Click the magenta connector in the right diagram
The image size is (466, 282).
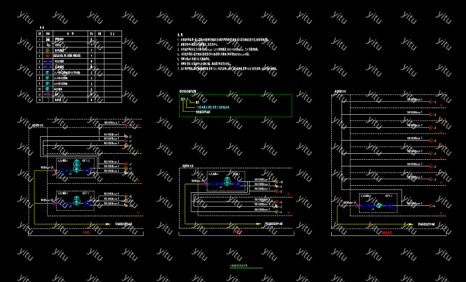point(357,205)
